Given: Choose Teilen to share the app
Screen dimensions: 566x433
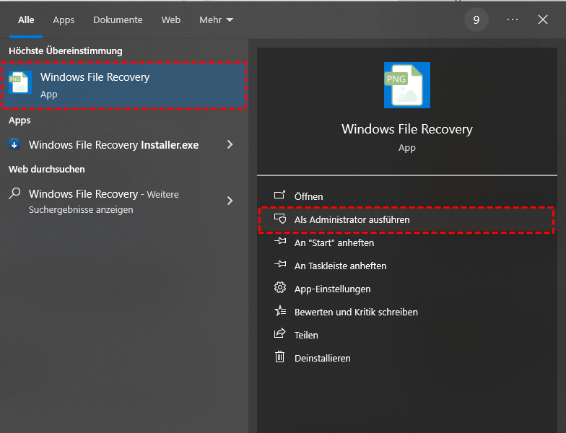Looking at the screenshot, I should pyautogui.click(x=407, y=335).
